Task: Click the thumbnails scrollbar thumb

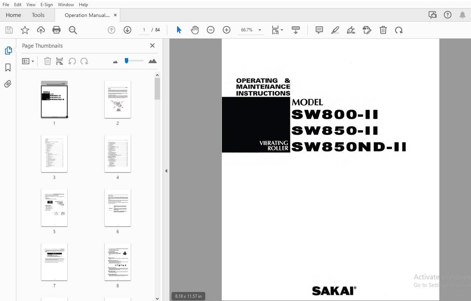Action: coord(157,89)
